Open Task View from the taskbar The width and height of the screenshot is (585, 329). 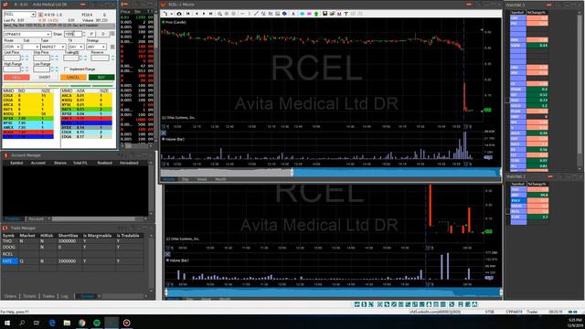point(37,323)
